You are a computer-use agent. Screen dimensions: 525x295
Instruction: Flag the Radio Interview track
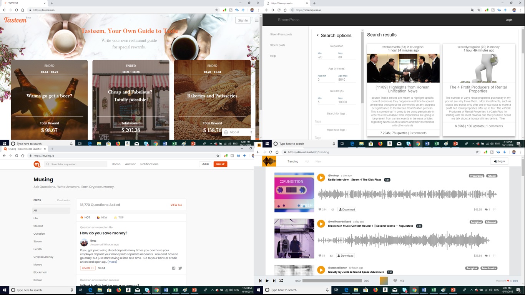coord(495,210)
